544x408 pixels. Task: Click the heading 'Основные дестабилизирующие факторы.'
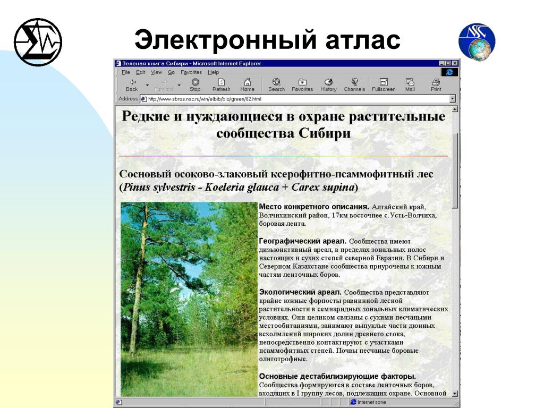point(337,377)
